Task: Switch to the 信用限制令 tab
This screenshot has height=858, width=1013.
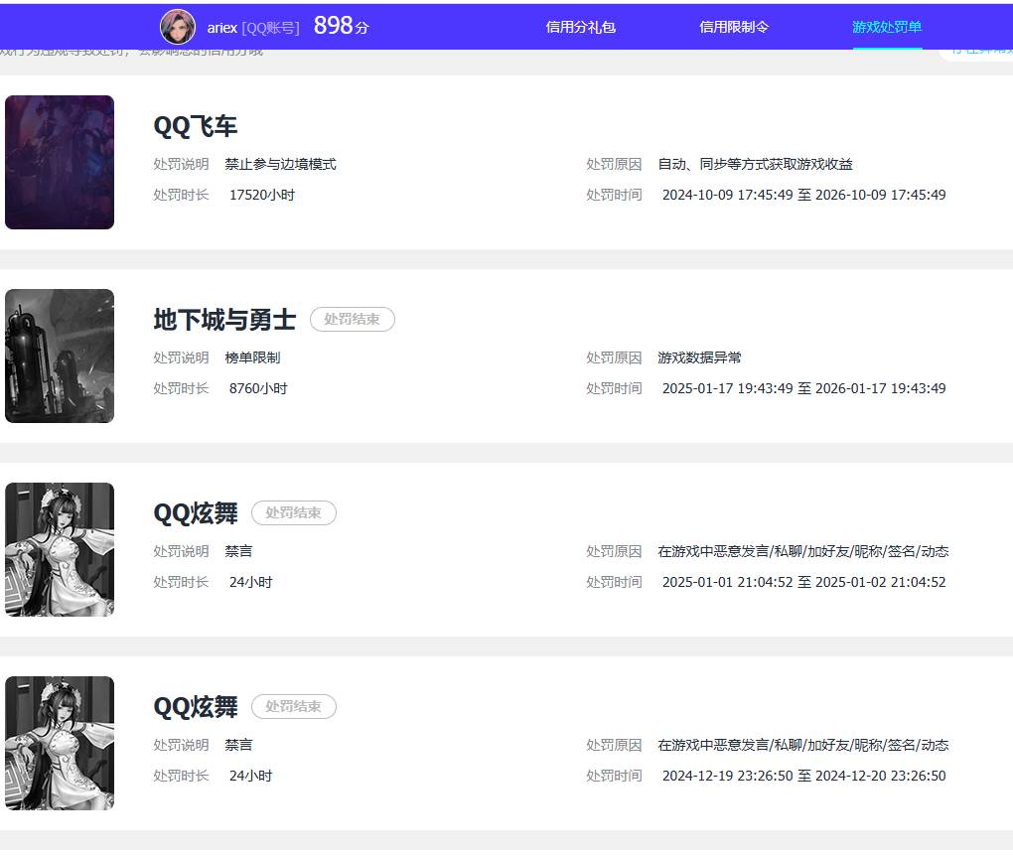Action: pos(734,27)
